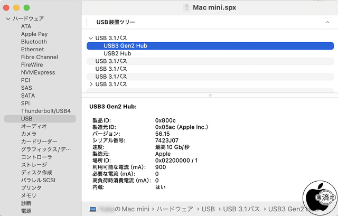
Task: Select the USB2 Hub tree row
Action: [210, 53]
